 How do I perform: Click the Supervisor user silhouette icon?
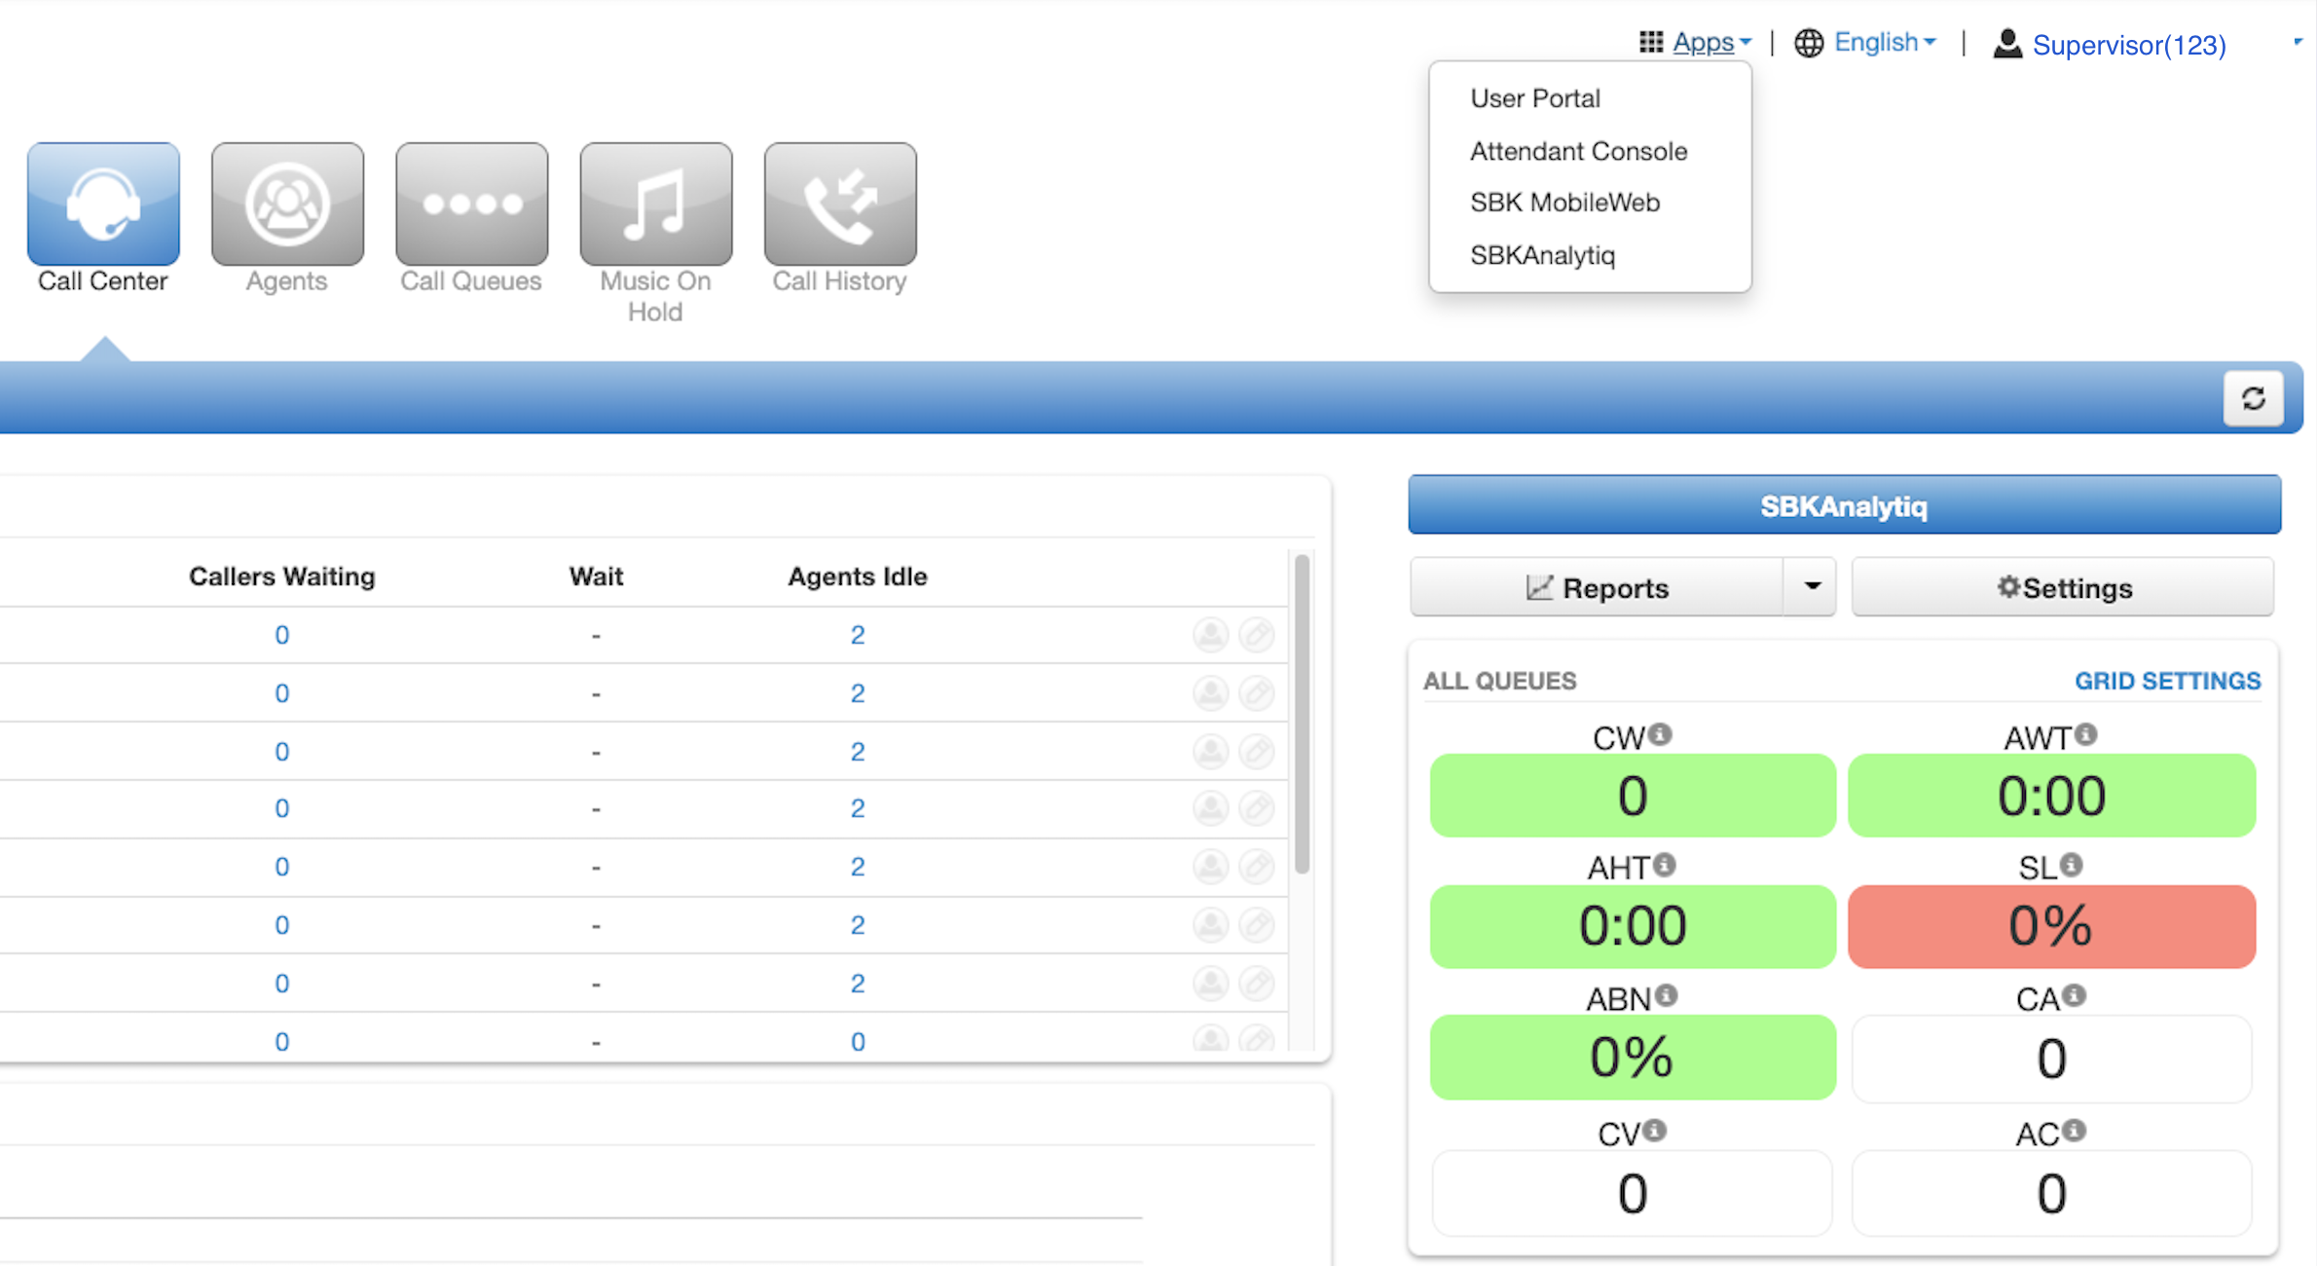click(x=2007, y=43)
